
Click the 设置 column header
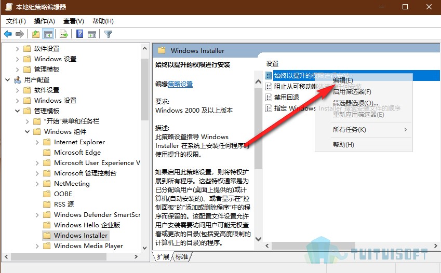click(272, 63)
